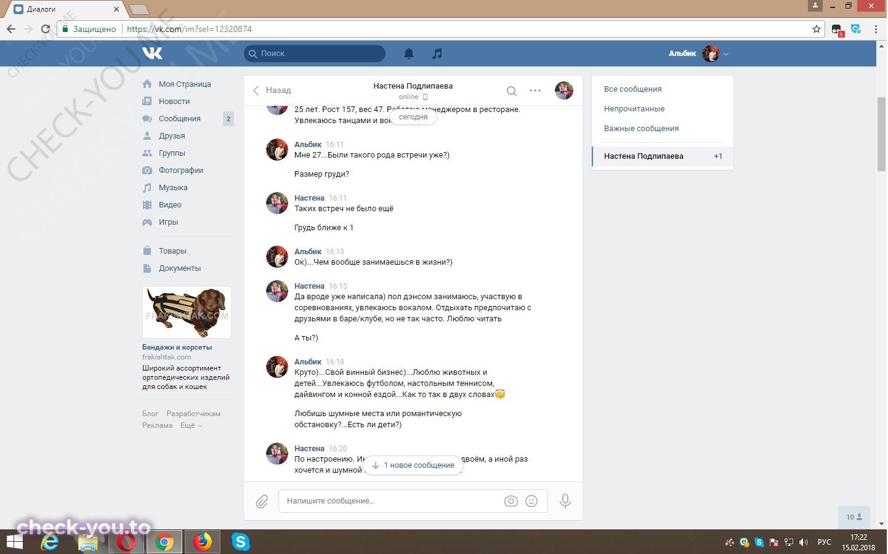Bookmark page with star icon
The height and width of the screenshot is (554, 888).
pos(817,29)
